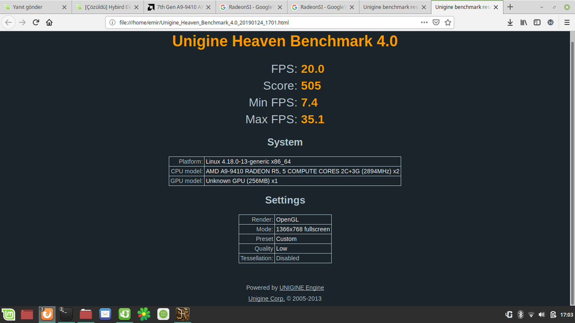
Task: Open the second red folder launcher
Action: (x=86, y=314)
